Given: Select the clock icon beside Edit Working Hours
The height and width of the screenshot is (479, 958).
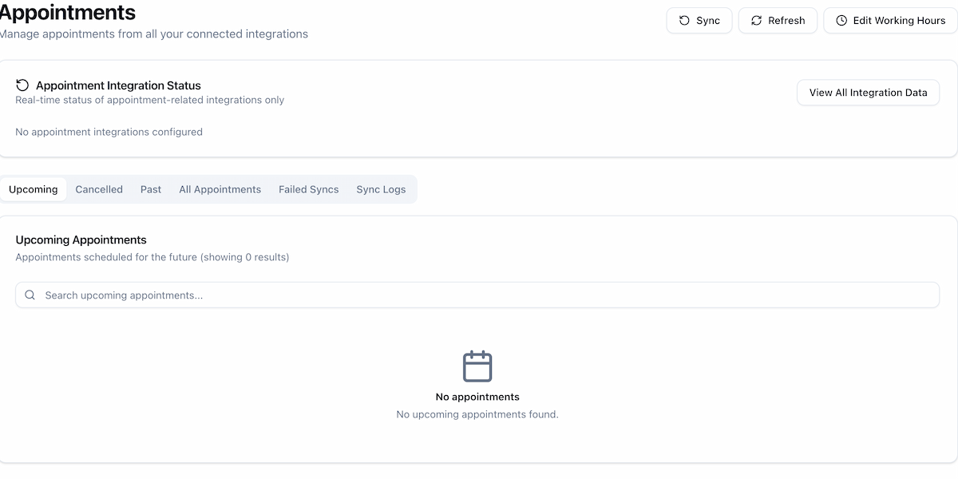Looking at the screenshot, I should pyautogui.click(x=841, y=20).
